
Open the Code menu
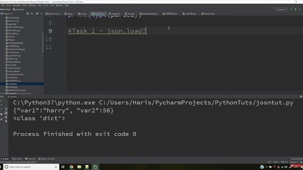coord(25,5)
